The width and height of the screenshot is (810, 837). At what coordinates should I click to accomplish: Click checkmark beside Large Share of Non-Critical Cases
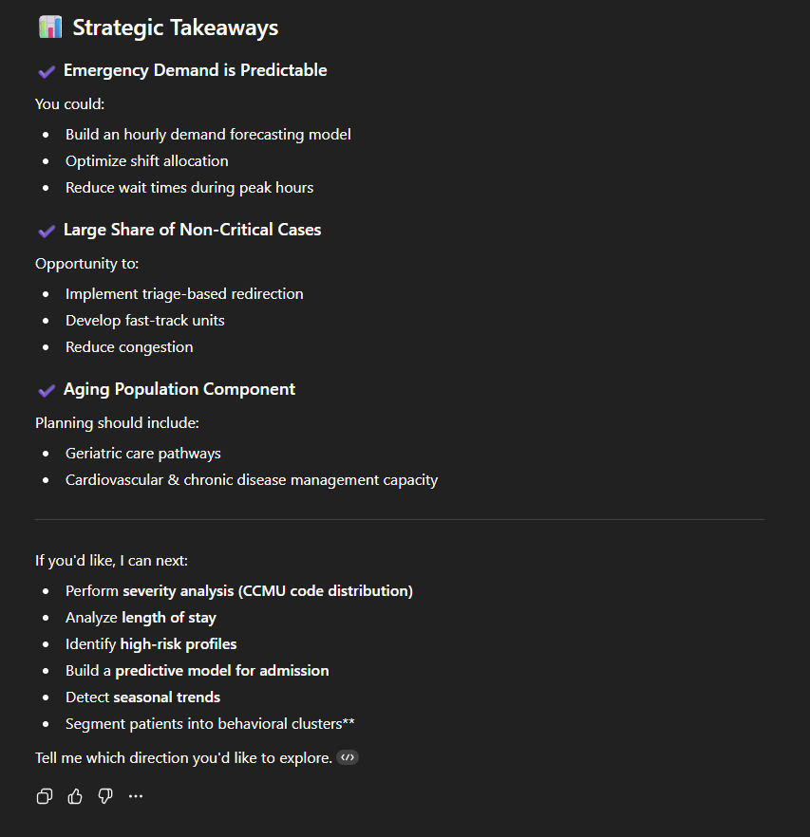click(x=46, y=231)
